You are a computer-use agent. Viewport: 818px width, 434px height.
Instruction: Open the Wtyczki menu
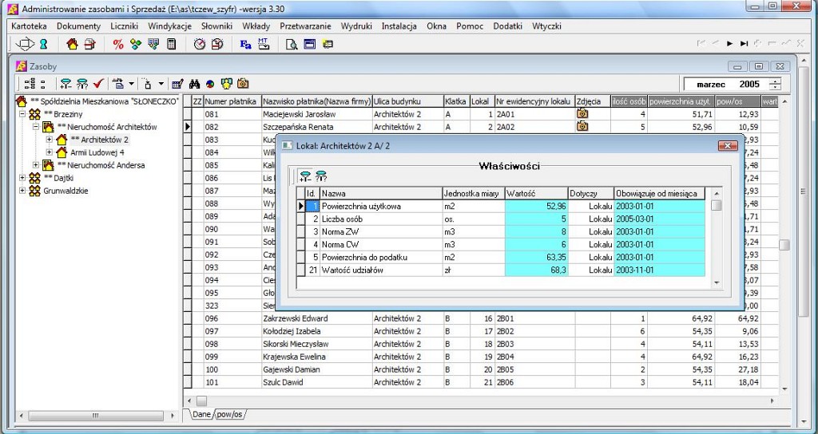coord(546,26)
